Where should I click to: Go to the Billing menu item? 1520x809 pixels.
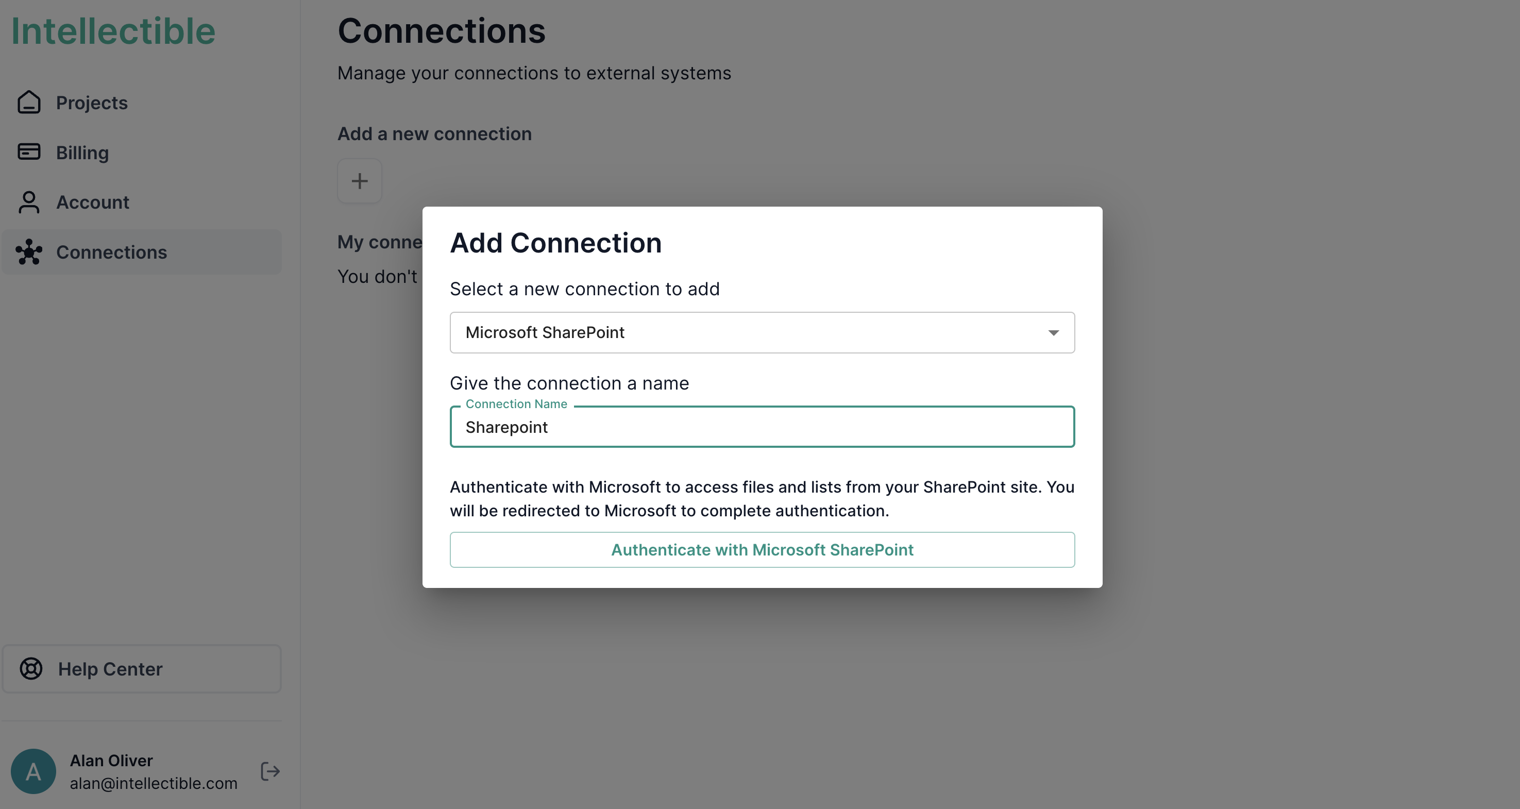[82, 153]
